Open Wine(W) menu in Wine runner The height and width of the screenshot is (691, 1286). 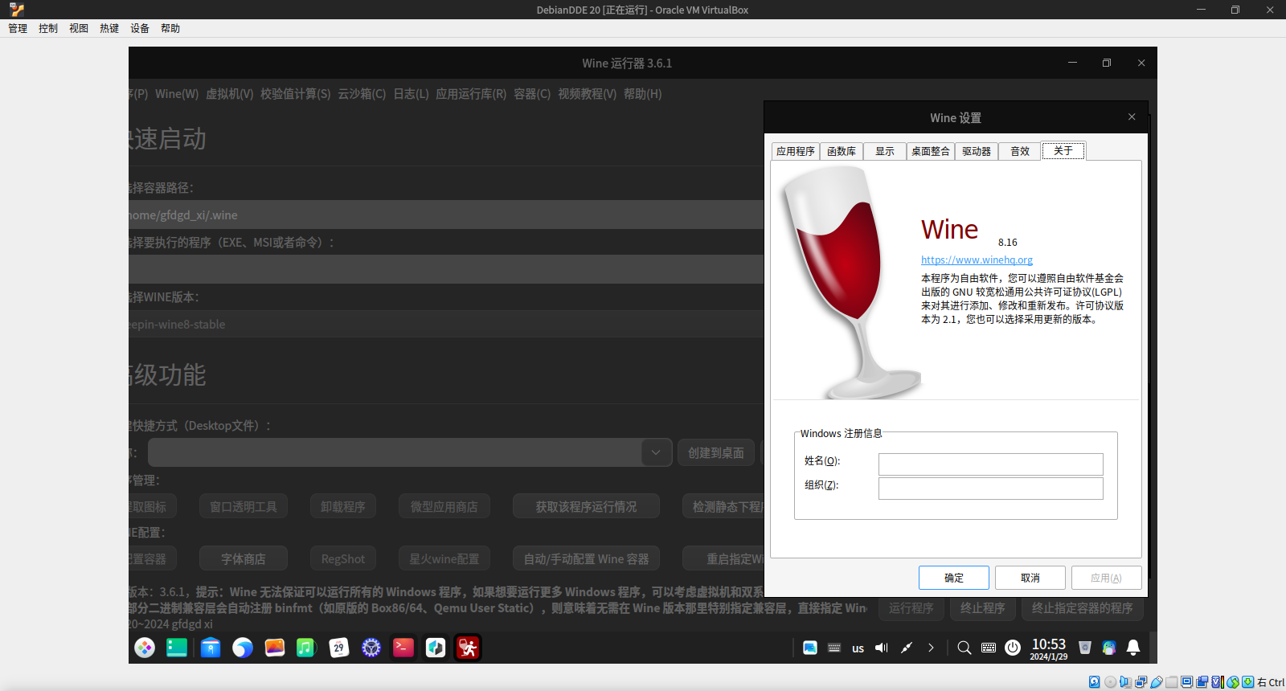pos(177,94)
